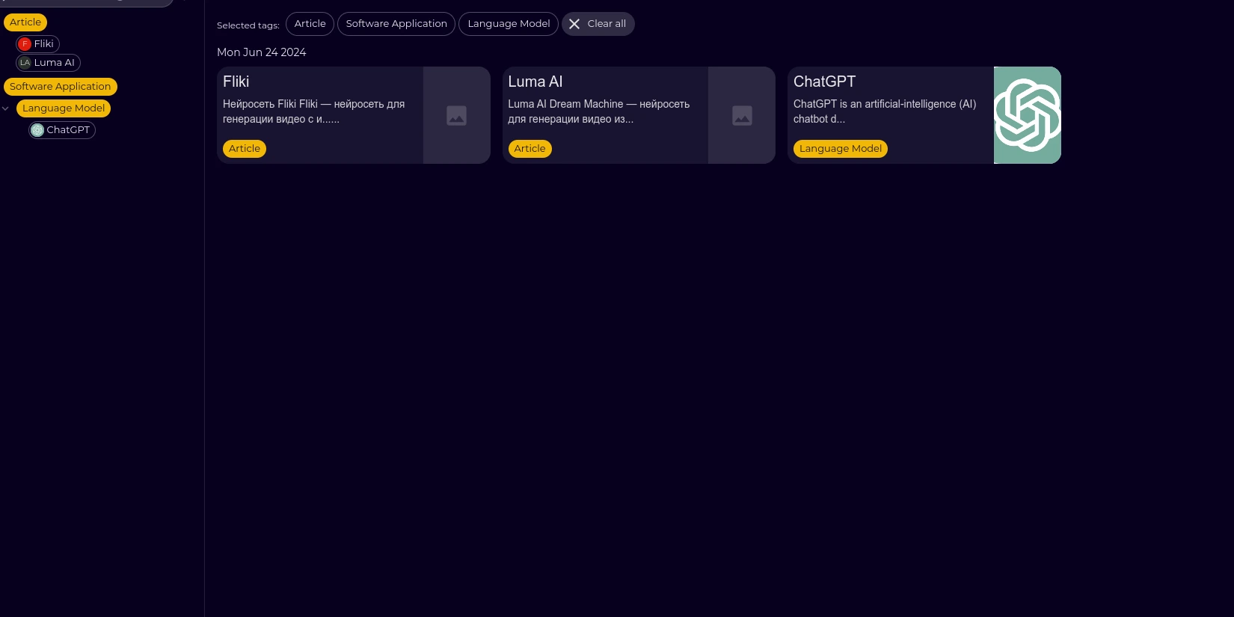Click the Luma AI card image placeholder
The height and width of the screenshot is (617, 1234).
coord(742,115)
